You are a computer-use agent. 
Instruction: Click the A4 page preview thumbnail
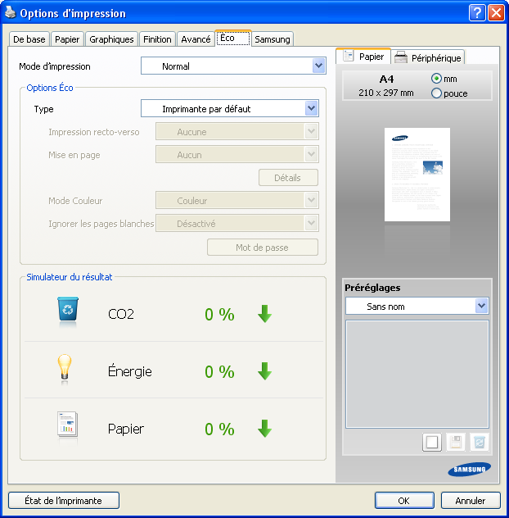(417, 175)
